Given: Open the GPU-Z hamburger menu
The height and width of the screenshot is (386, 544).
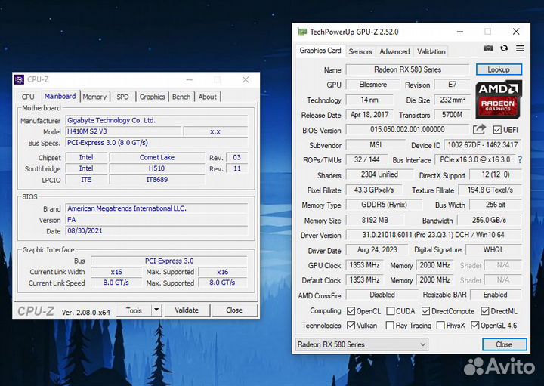Looking at the screenshot, I should pos(520,48).
